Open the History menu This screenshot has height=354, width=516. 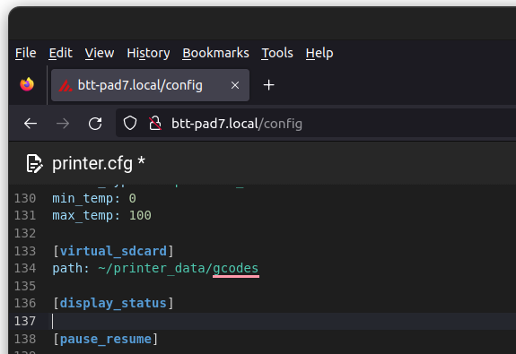pyautogui.click(x=148, y=53)
